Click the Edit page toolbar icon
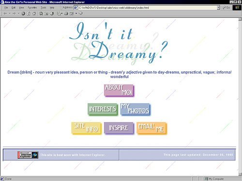The width and height of the screenshot is (242, 181). point(72,14)
